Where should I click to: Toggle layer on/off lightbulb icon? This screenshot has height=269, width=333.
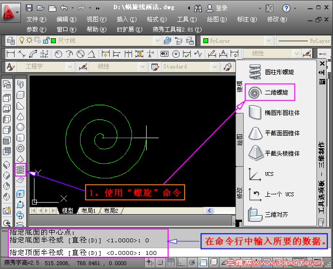(22, 40)
